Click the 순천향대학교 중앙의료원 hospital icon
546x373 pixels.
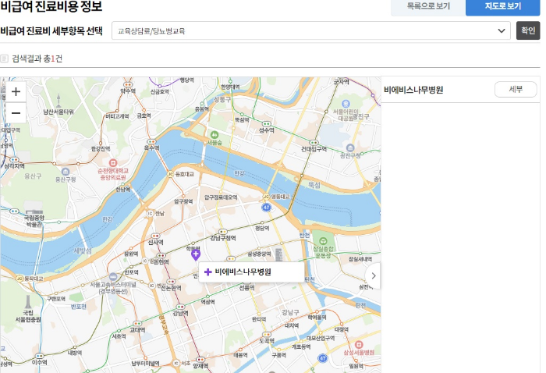tap(113, 162)
